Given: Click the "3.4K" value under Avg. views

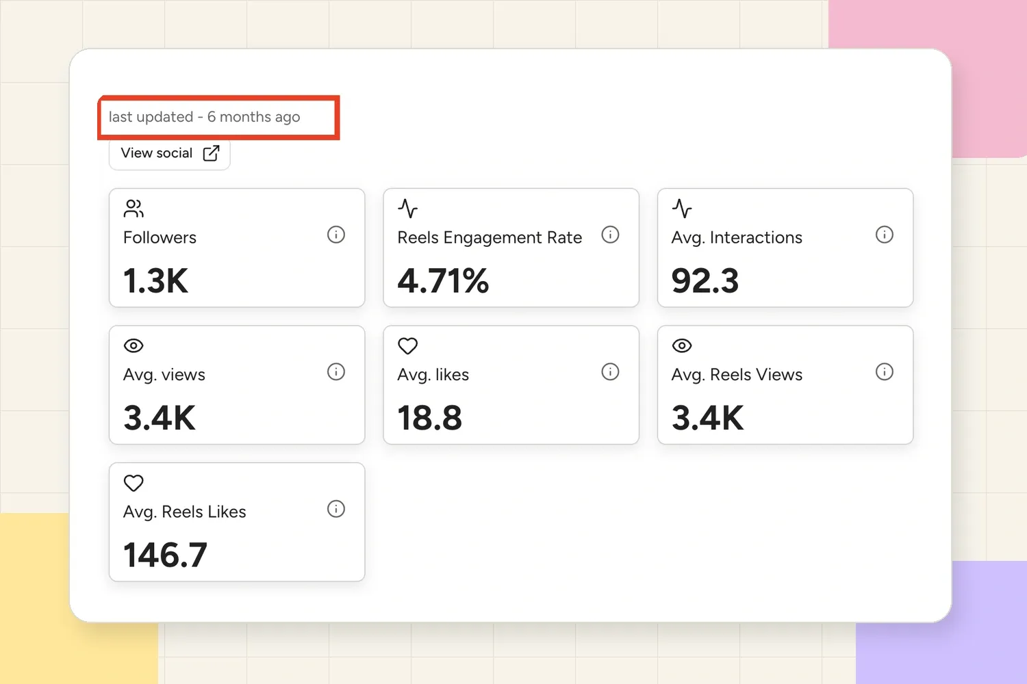Looking at the screenshot, I should [160, 418].
